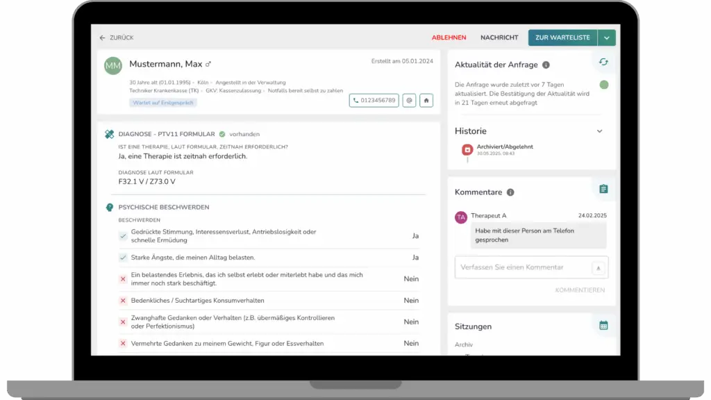This screenshot has height=400, width=711.
Task: Click the red Archiviert/Abgelehnt history icon
Action: coord(467,149)
